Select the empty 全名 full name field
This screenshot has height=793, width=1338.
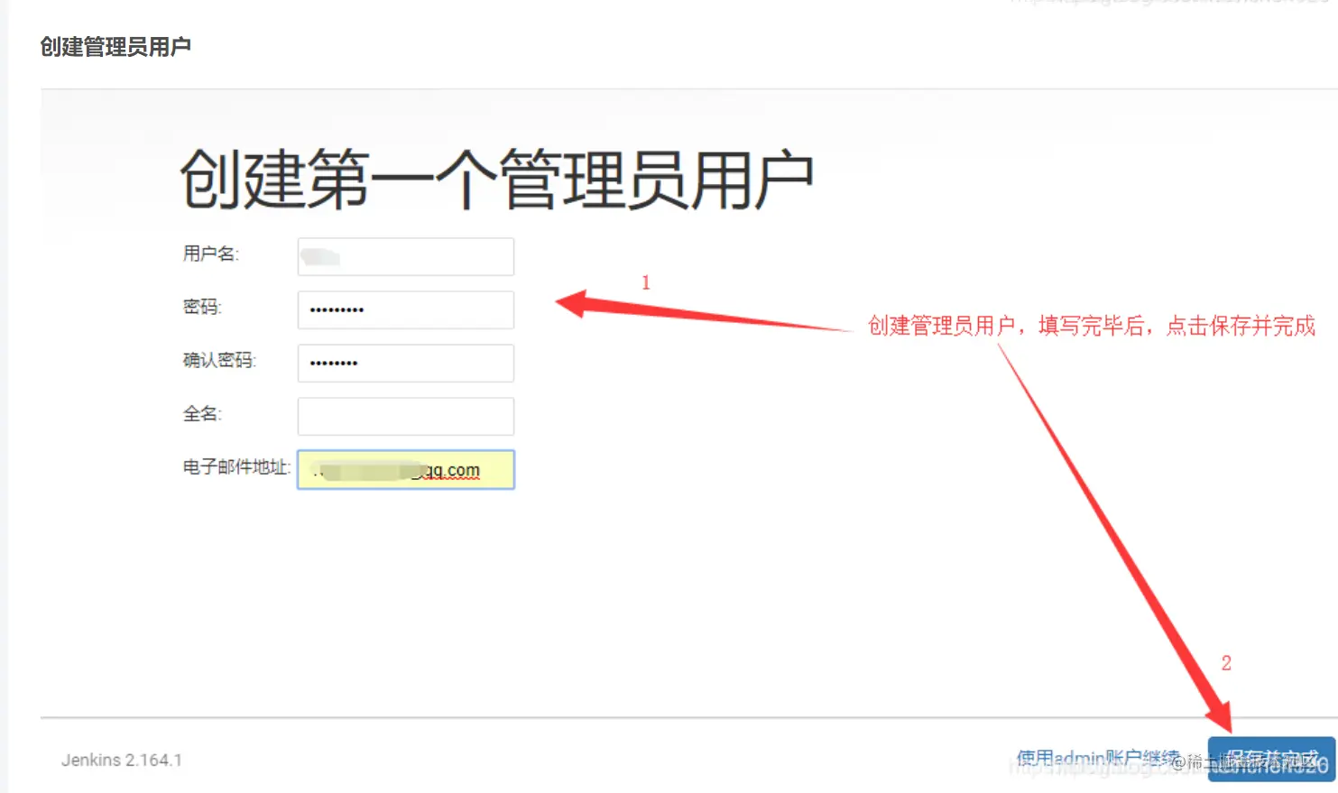tap(406, 416)
